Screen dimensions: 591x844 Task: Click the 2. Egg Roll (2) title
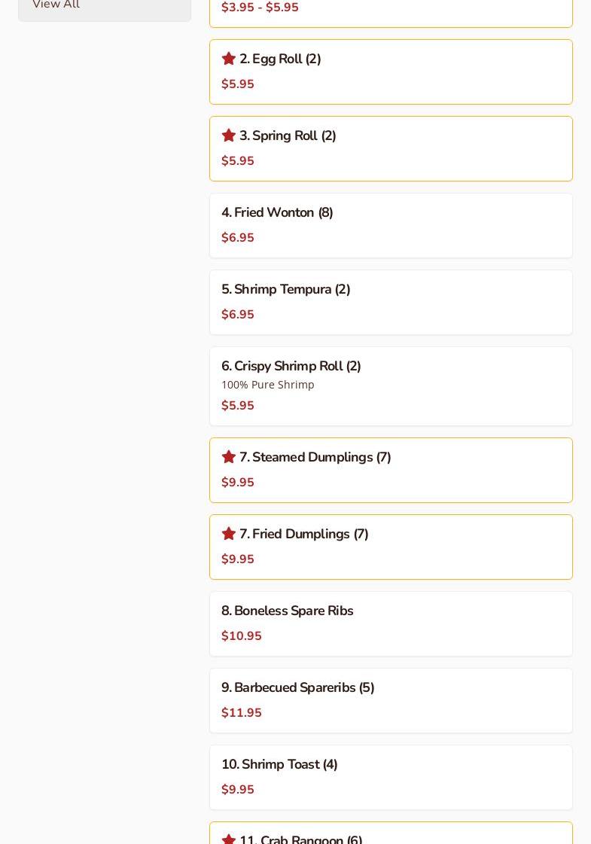click(280, 59)
